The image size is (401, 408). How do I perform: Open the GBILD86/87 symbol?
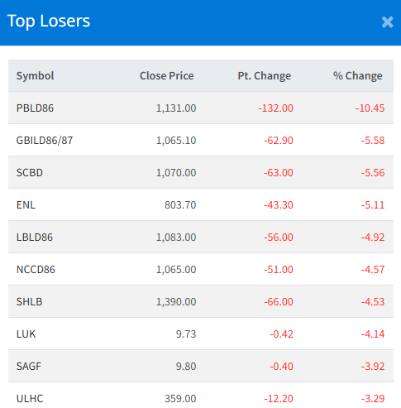click(x=45, y=140)
